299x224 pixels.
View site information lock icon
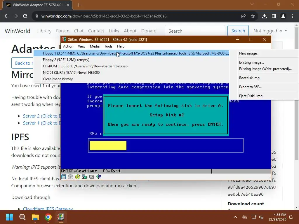point(37,16)
